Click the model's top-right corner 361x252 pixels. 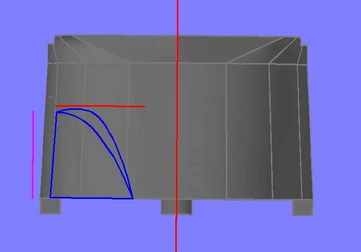[x=297, y=38]
